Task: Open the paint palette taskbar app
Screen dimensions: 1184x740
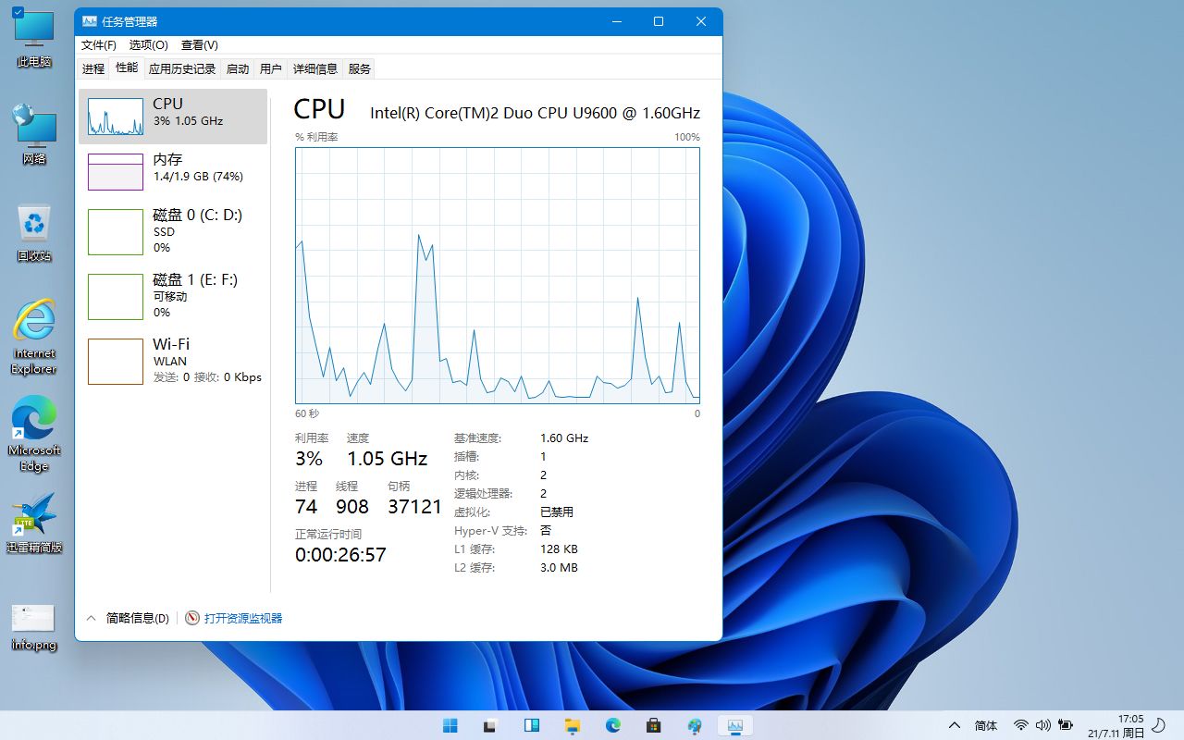Action: [x=695, y=725]
